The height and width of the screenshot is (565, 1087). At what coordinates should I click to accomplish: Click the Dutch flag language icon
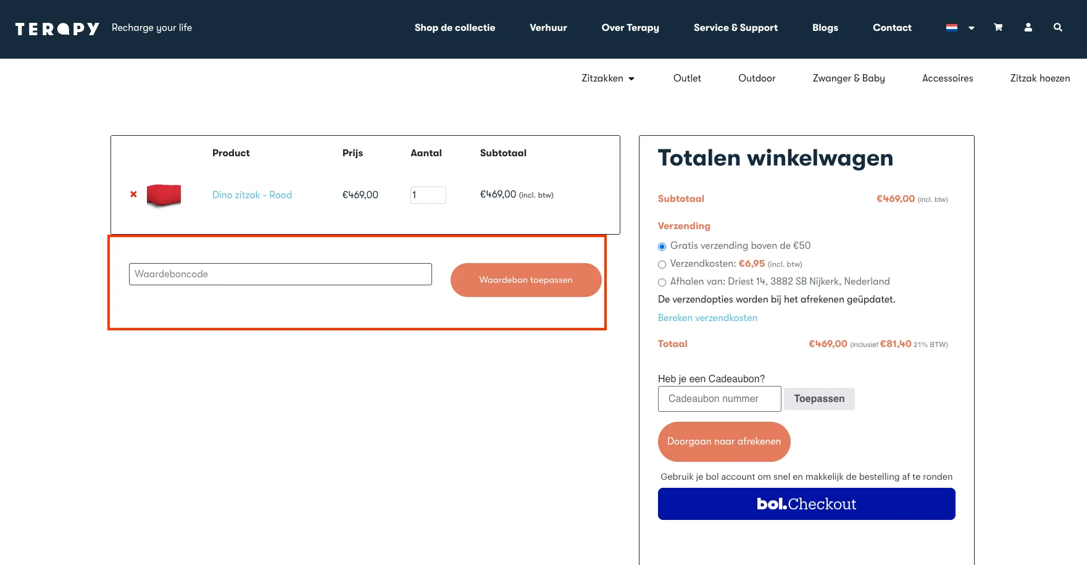tap(951, 28)
